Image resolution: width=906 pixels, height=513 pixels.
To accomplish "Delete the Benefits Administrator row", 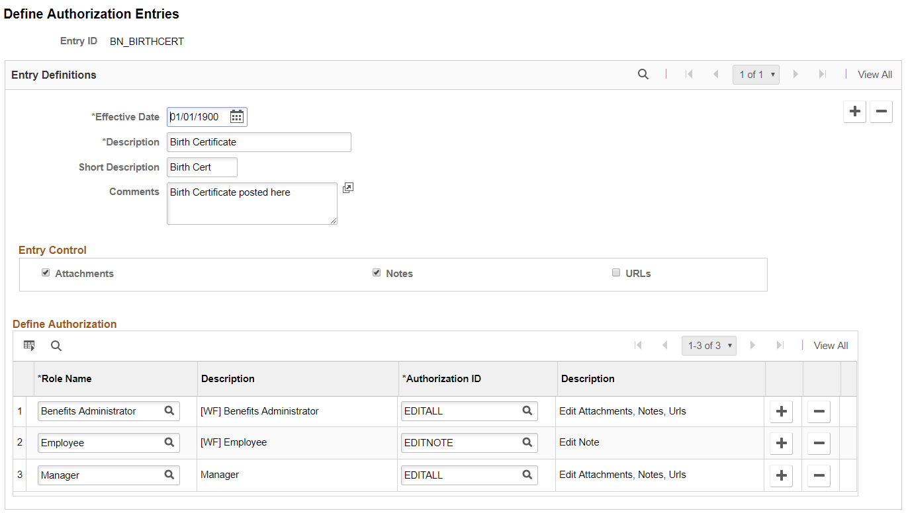I will pos(819,411).
